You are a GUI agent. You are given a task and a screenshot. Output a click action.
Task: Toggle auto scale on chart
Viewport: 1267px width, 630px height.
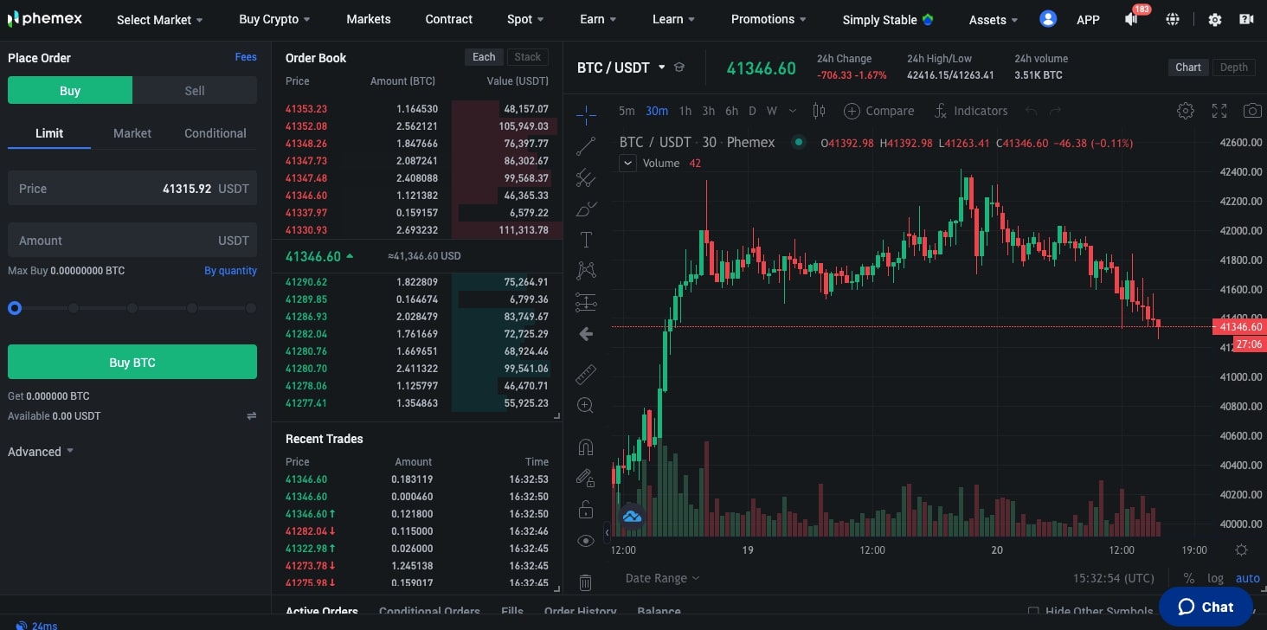click(x=1247, y=578)
